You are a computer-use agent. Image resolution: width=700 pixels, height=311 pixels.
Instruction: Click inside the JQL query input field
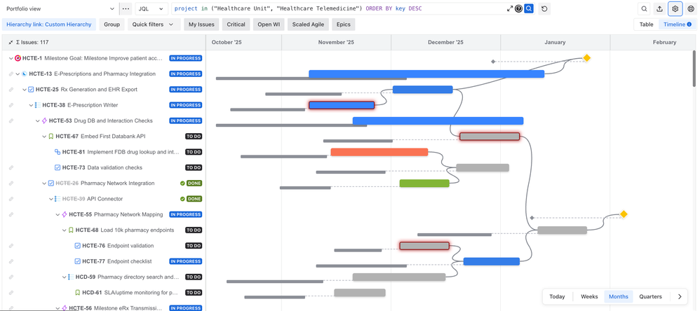click(339, 8)
